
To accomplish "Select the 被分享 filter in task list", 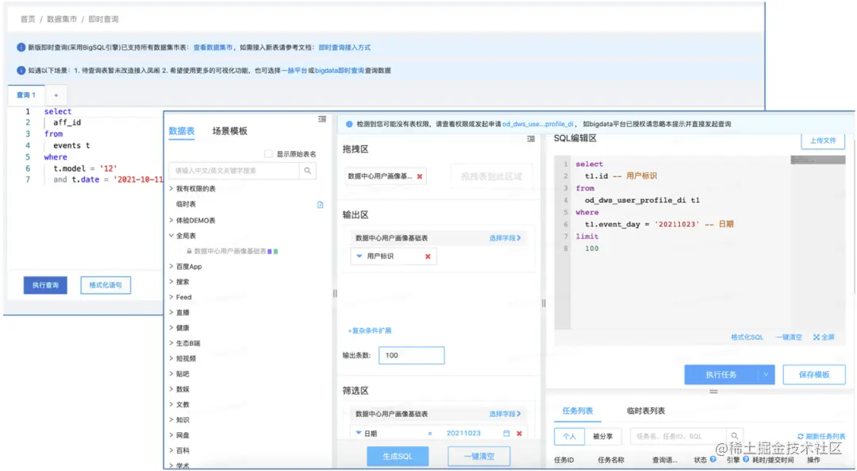I will coord(605,436).
